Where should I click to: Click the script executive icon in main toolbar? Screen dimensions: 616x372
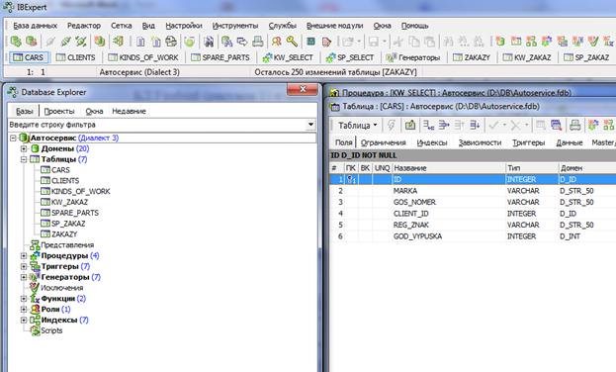click(x=171, y=41)
